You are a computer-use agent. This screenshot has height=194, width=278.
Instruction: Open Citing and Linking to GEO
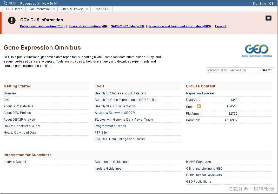click(x=204, y=169)
